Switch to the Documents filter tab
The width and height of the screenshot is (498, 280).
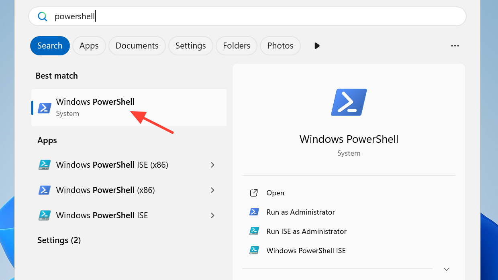tap(137, 46)
